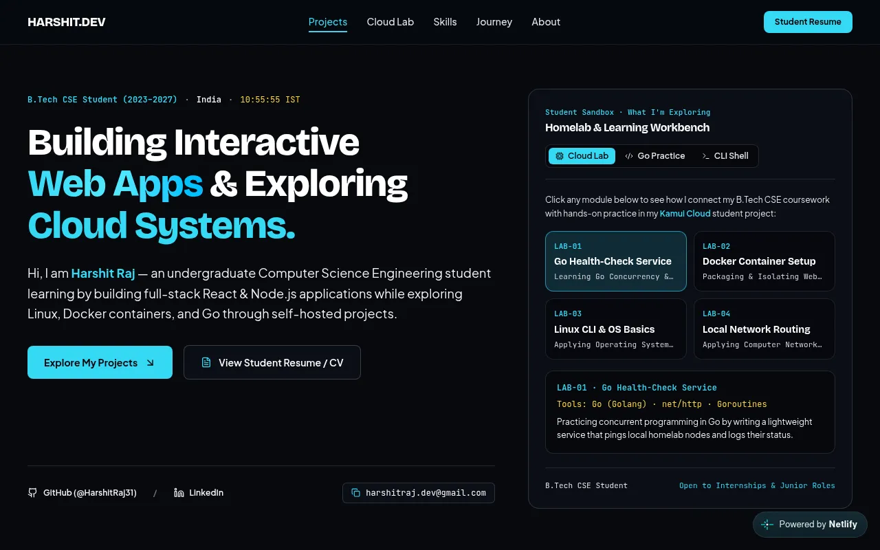880x550 pixels.
Task: Open the Projects nav item
Action: (328, 22)
